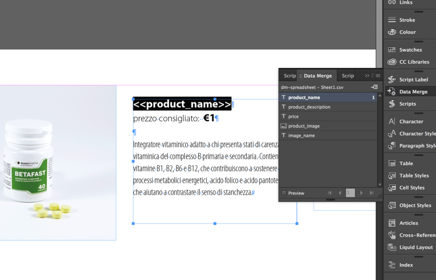The height and width of the screenshot is (280, 436).
Task: Go to the previous record
Action: pyautogui.click(x=339, y=193)
